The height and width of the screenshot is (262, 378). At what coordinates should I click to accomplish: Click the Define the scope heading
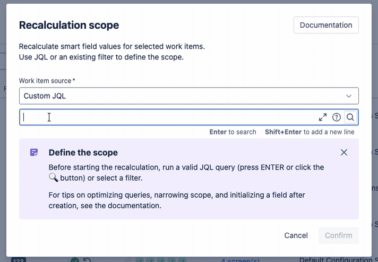coord(83,153)
